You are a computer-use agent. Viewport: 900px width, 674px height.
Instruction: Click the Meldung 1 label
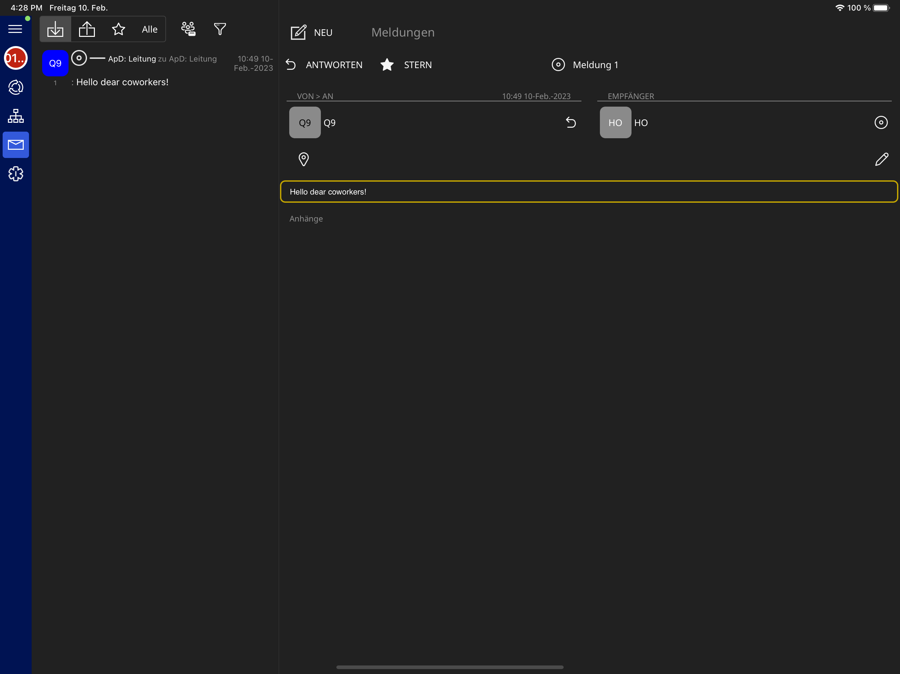point(595,65)
